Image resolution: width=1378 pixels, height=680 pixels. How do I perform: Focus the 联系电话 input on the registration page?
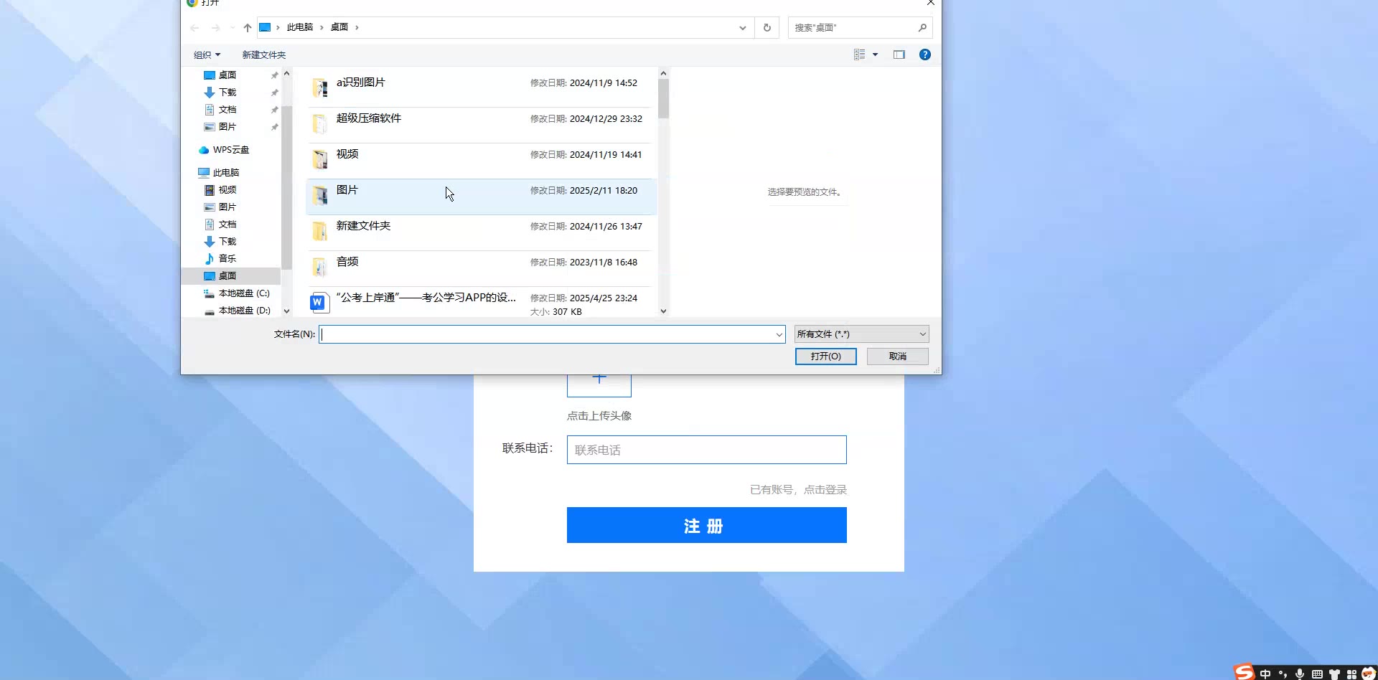[x=706, y=450]
